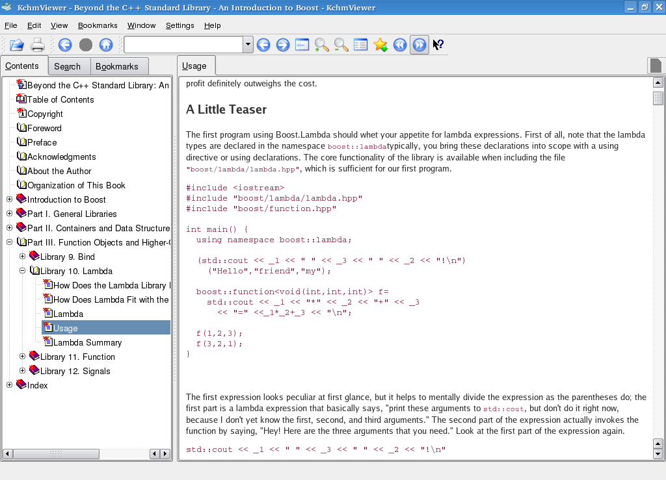Click the document vertical scrollbar thumb
Screen dimensions: 666x480
point(658,98)
